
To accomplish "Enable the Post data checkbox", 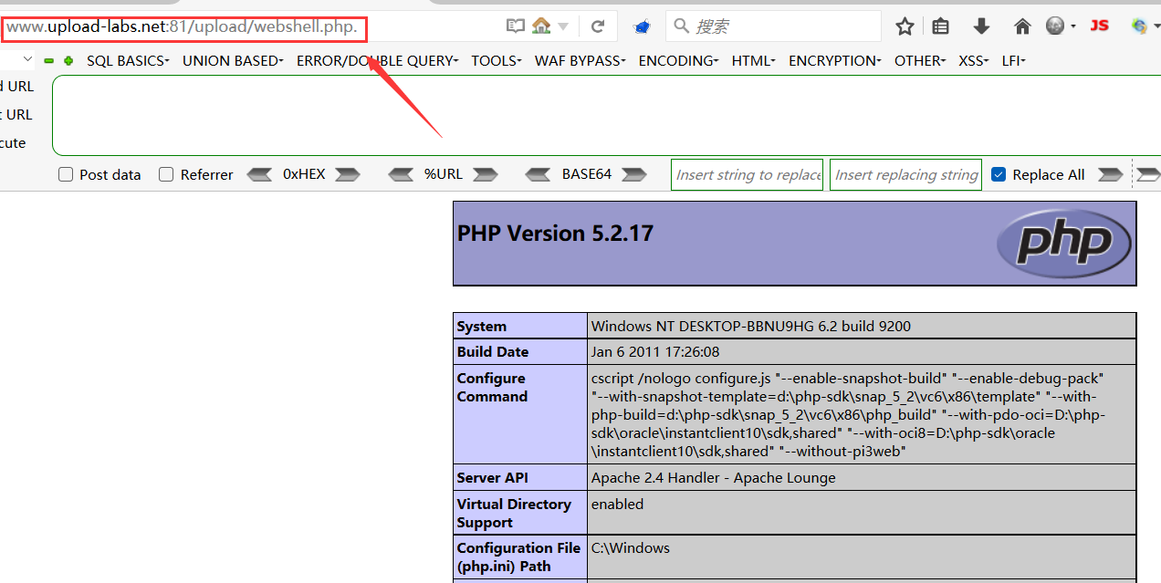I will (x=66, y=174).
